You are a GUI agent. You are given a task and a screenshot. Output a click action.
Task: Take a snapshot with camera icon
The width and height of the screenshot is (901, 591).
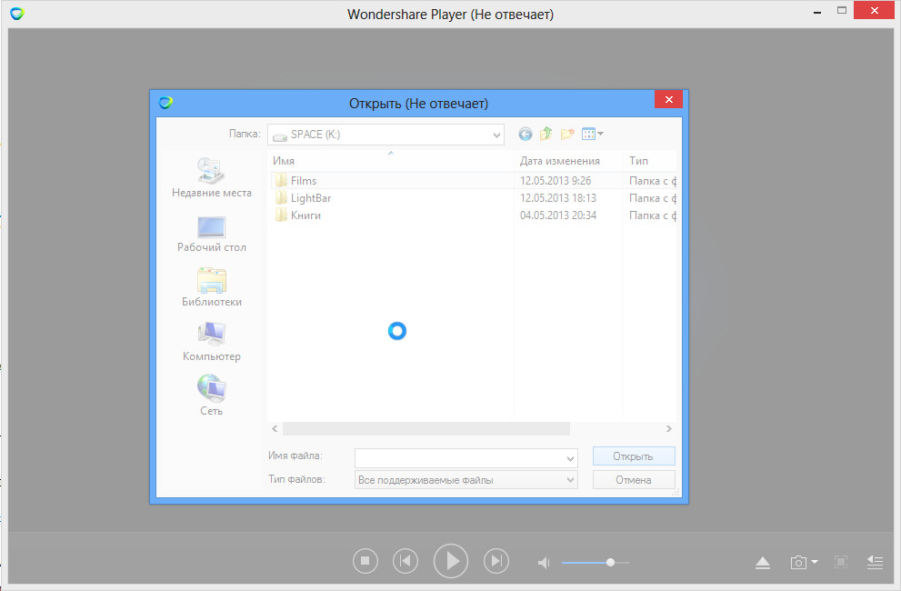pyautogui.click(x=797, y=563)
